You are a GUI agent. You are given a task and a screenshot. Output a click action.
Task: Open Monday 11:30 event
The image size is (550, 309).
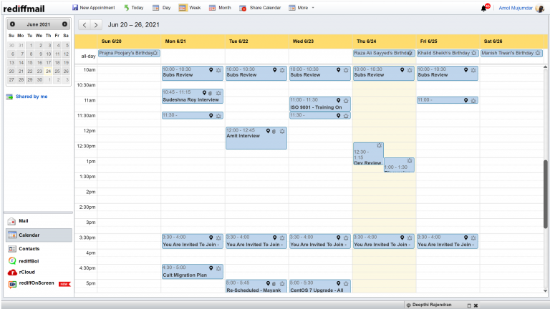(x=192, y=115)
